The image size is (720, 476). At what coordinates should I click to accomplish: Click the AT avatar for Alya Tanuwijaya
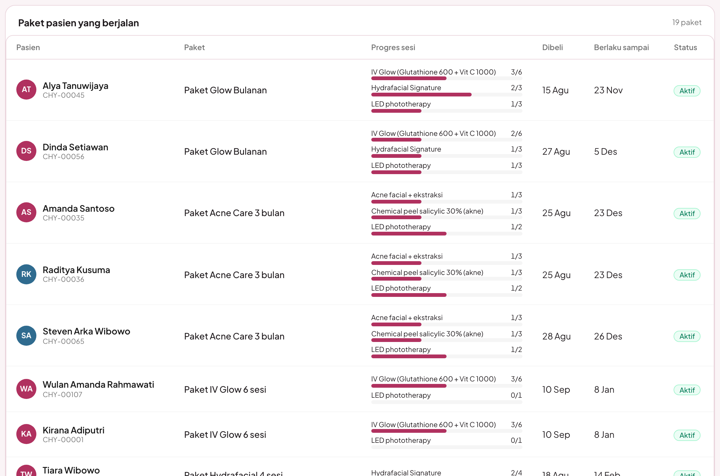tap(26, 90)
